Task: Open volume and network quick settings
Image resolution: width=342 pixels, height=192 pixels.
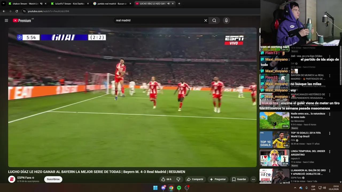Action: point(322,188)
